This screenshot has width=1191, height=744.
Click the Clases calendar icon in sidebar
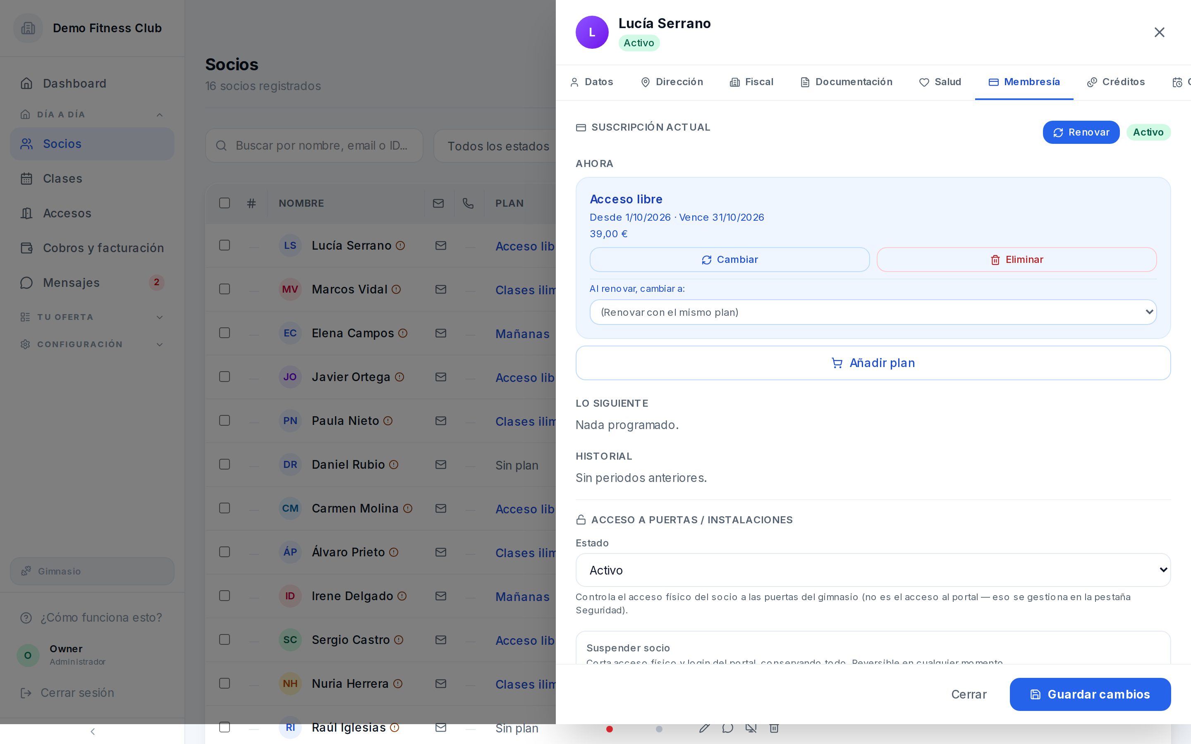pyautogui.click(x=26, y=179)
